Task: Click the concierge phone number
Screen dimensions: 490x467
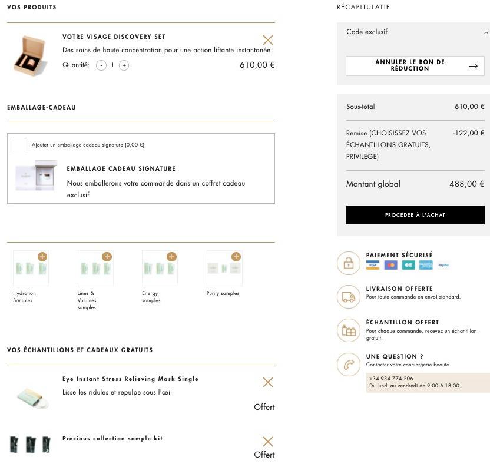Action: [391, 378]
